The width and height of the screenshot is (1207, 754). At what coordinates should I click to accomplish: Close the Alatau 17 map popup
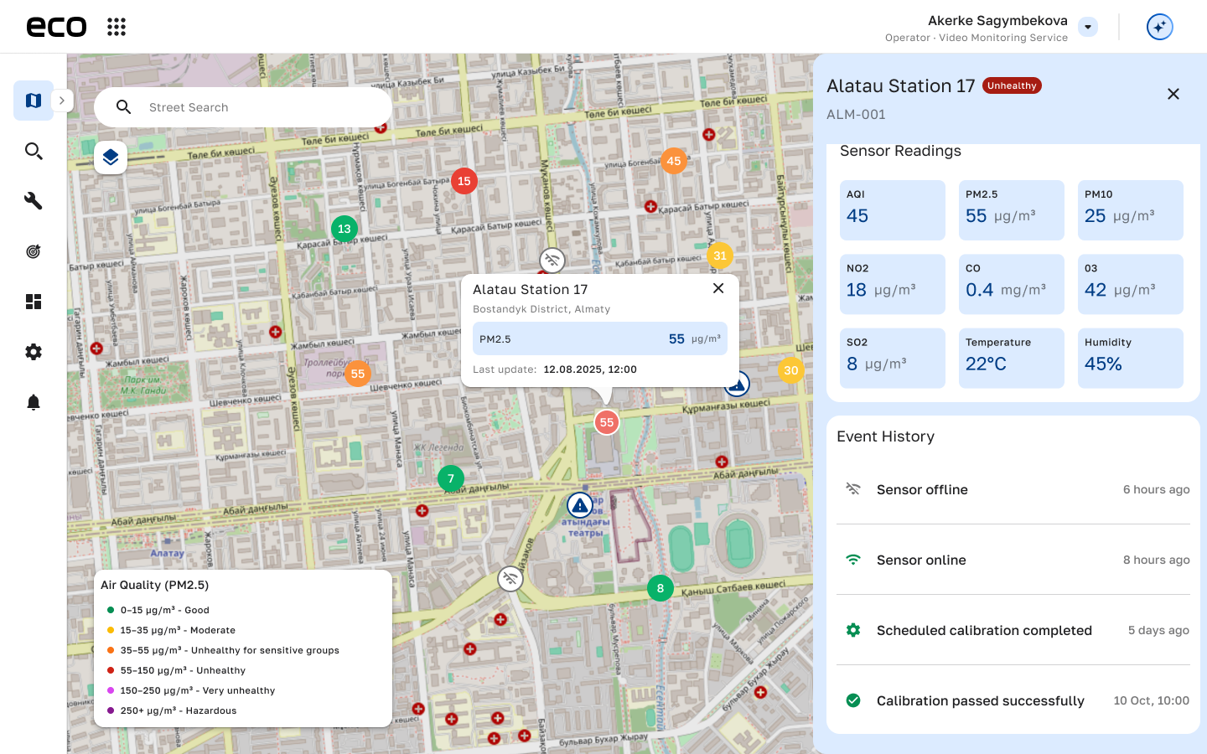point(718,288)
